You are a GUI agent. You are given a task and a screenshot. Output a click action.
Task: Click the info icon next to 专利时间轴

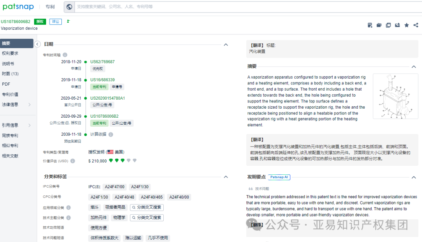64,55
